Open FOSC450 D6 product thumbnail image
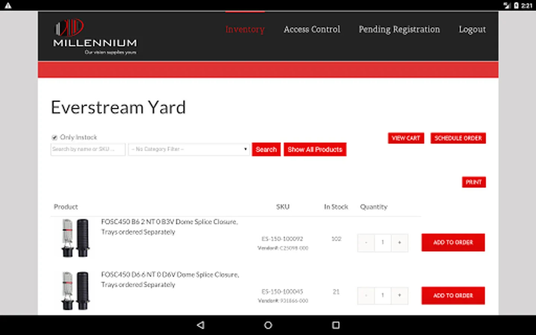 pyautogui.click(x=76, y=291)
